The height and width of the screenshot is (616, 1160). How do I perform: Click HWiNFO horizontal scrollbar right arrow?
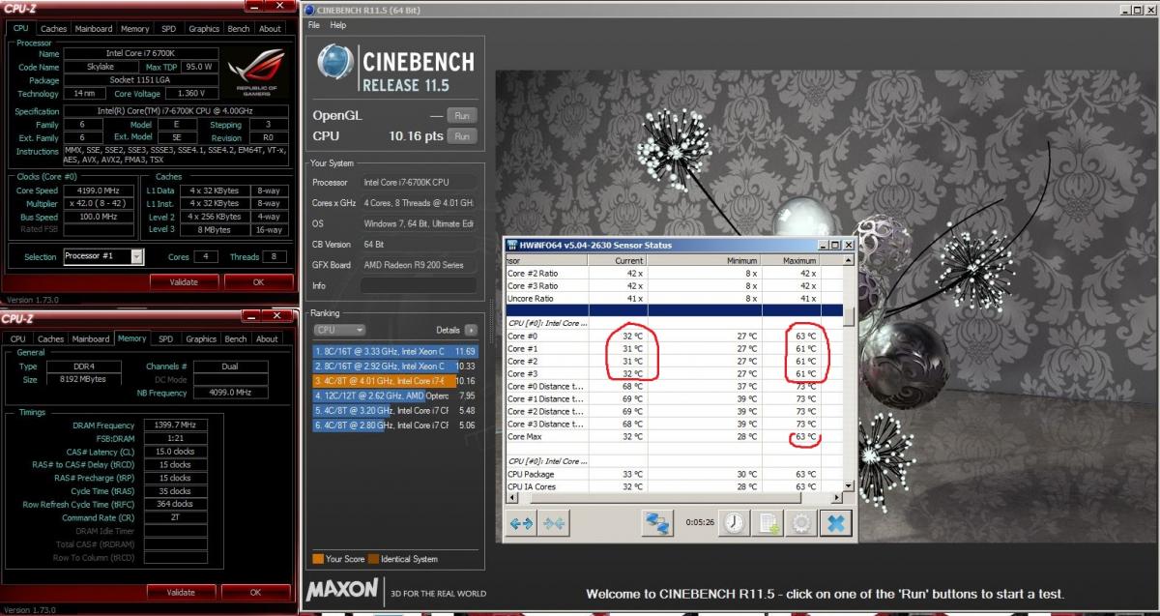pyautogui.click(x=838, y=496)
